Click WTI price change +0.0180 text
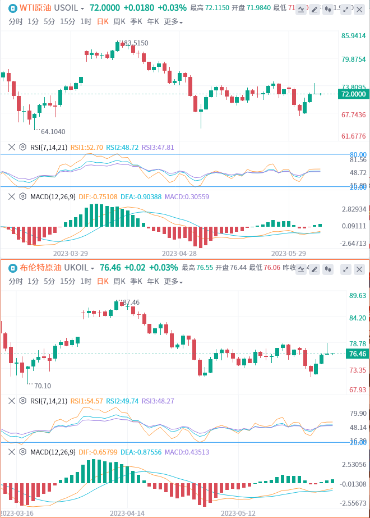Screen dimensions: 370x518 [138, 8]
